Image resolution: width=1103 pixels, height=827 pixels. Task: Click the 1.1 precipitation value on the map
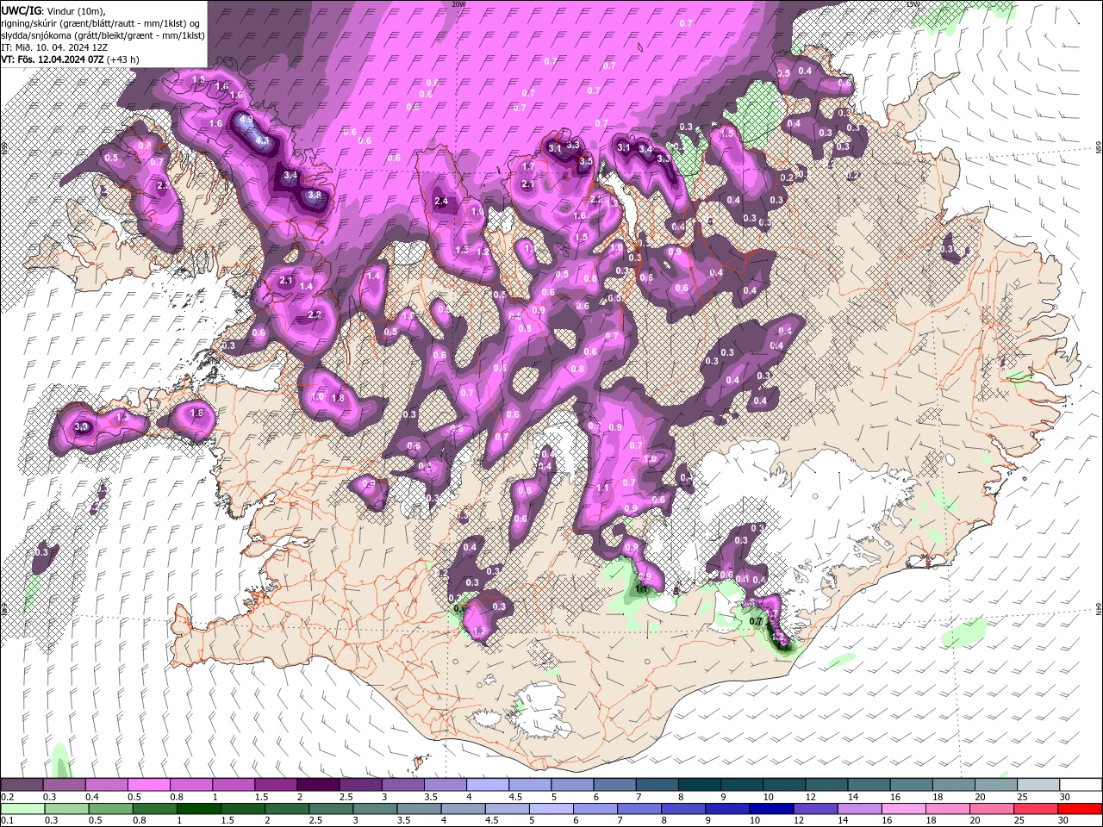point(602,488)
